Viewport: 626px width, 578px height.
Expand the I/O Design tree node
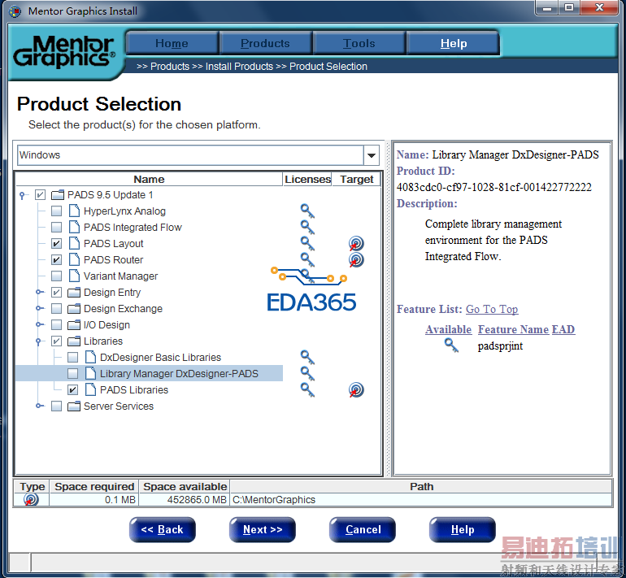[39, 324]
